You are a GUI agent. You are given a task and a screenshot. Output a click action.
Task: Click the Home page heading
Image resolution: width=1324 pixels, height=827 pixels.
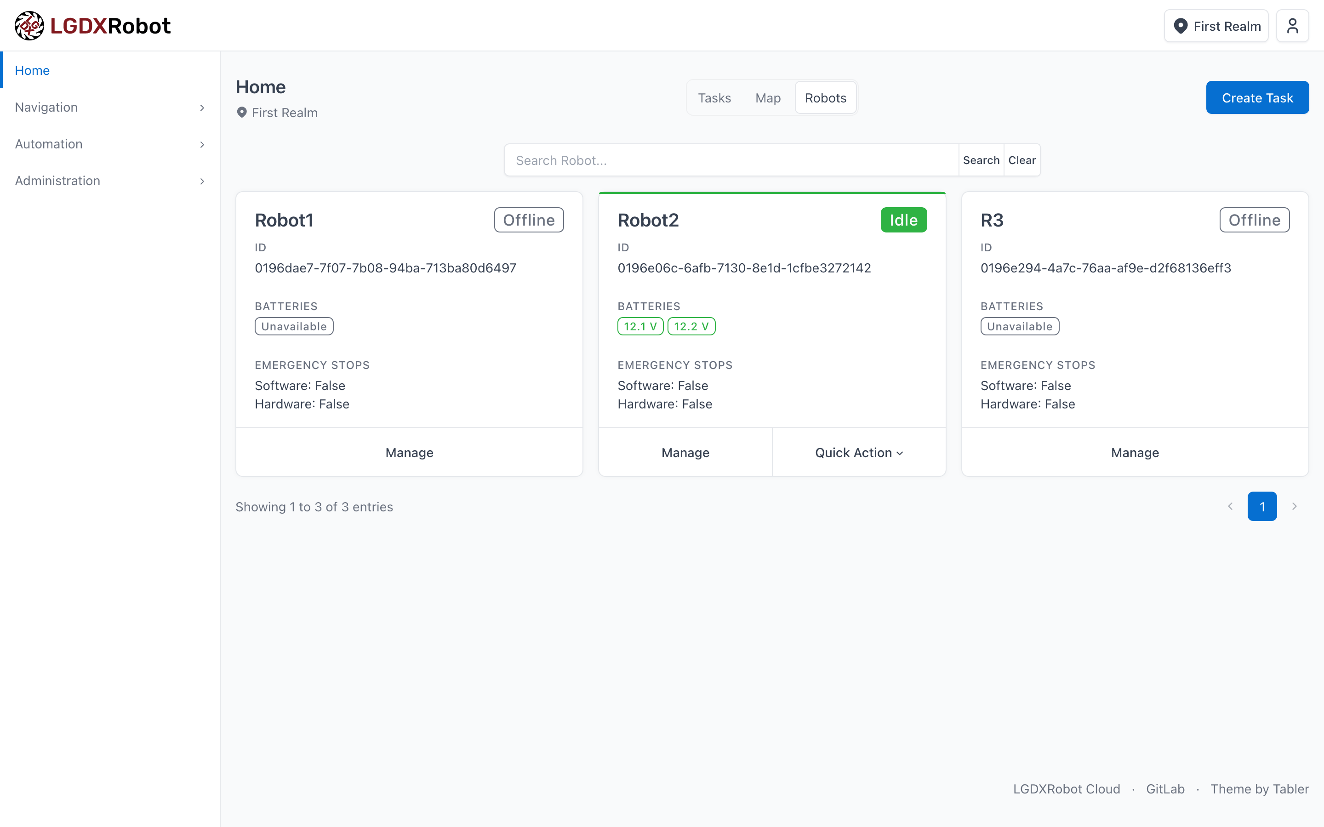pos(260,87)
